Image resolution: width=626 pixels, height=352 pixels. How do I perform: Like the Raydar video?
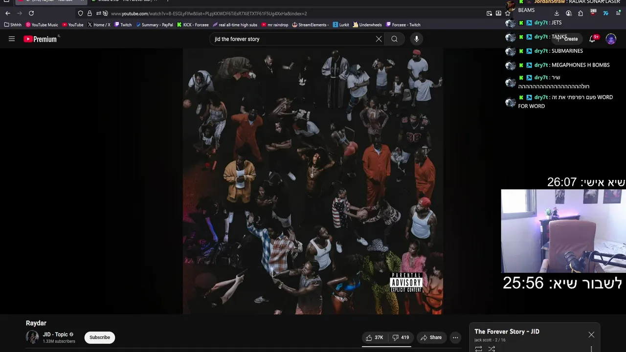[375, 337]
